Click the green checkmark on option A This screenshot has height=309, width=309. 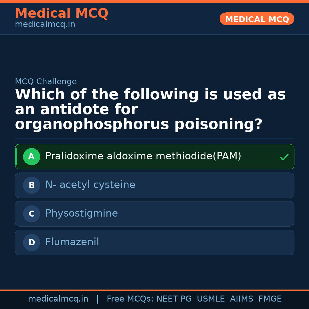[x=284, y=157]
